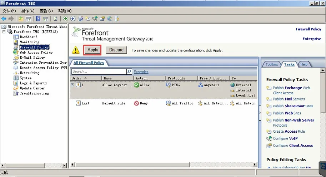
Task: Click the splitter handle to collapse task pane
Action: 260,113
